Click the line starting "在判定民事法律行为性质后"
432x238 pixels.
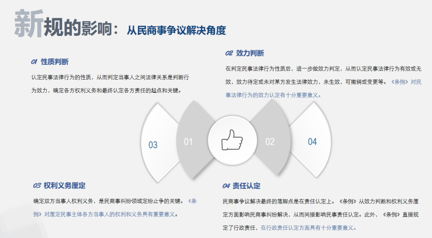[324, 69]
